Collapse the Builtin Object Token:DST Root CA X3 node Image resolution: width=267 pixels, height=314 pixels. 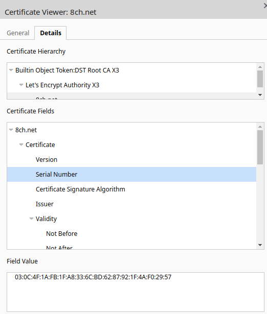pyautogui.click(x=11, y=70)
